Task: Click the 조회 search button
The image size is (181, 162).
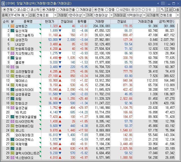Action: click(169, 10)
